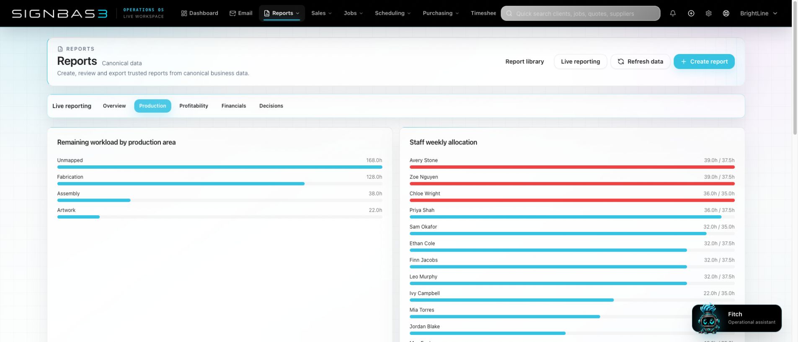Open the Financials tab

click(234, 106)
